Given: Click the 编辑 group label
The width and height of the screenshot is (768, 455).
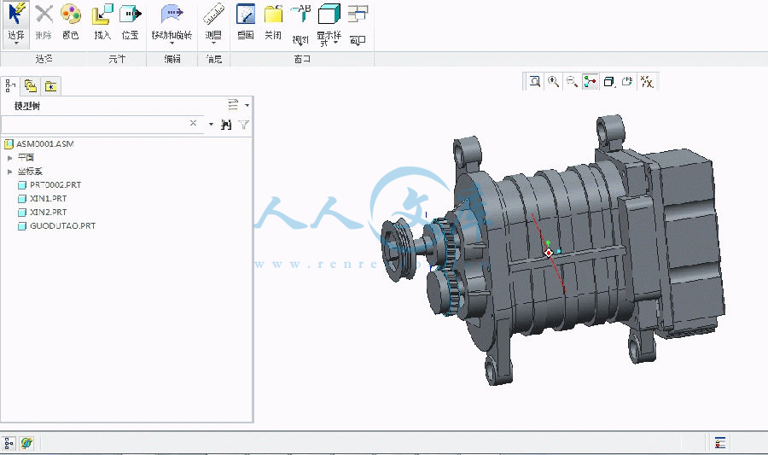Looking at the screenshot, I should click(172, 59).
